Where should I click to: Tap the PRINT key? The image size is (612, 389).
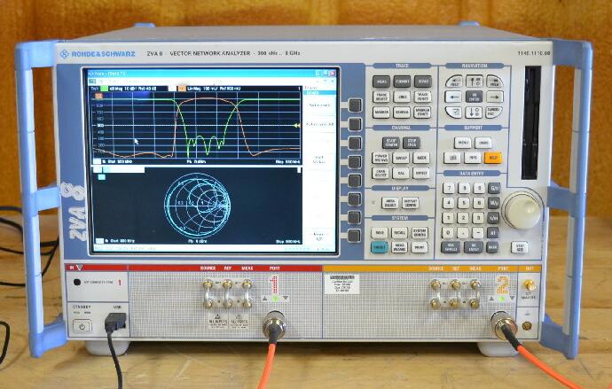pyautogui.click(x=420, y=247)
